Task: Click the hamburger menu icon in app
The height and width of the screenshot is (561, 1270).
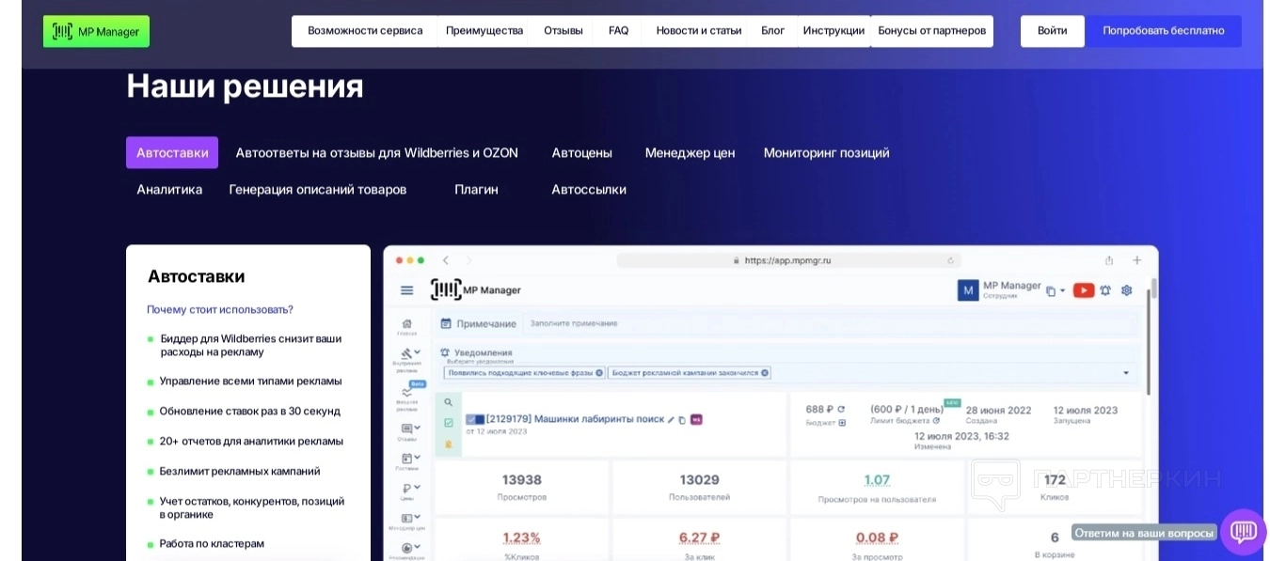Action: point(406,290)
